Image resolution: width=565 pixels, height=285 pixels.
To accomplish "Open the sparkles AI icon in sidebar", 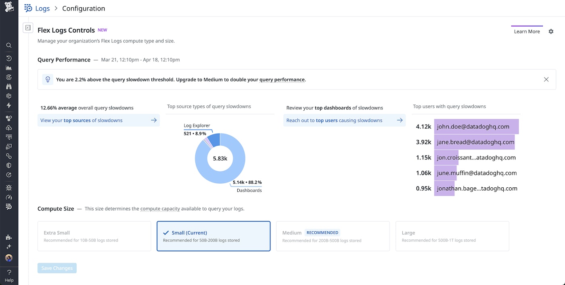I will 9,247.
